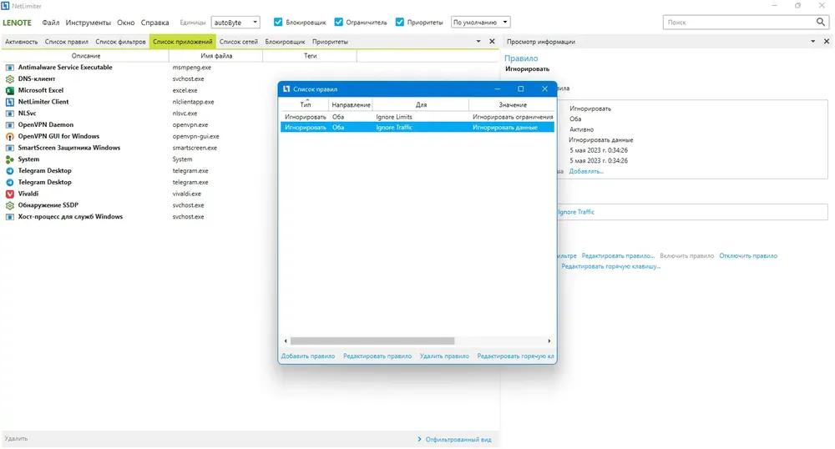Select the Vivaldi browser icon in list
The height and width of the screenshot is (449, 835).
coord(9,194)
